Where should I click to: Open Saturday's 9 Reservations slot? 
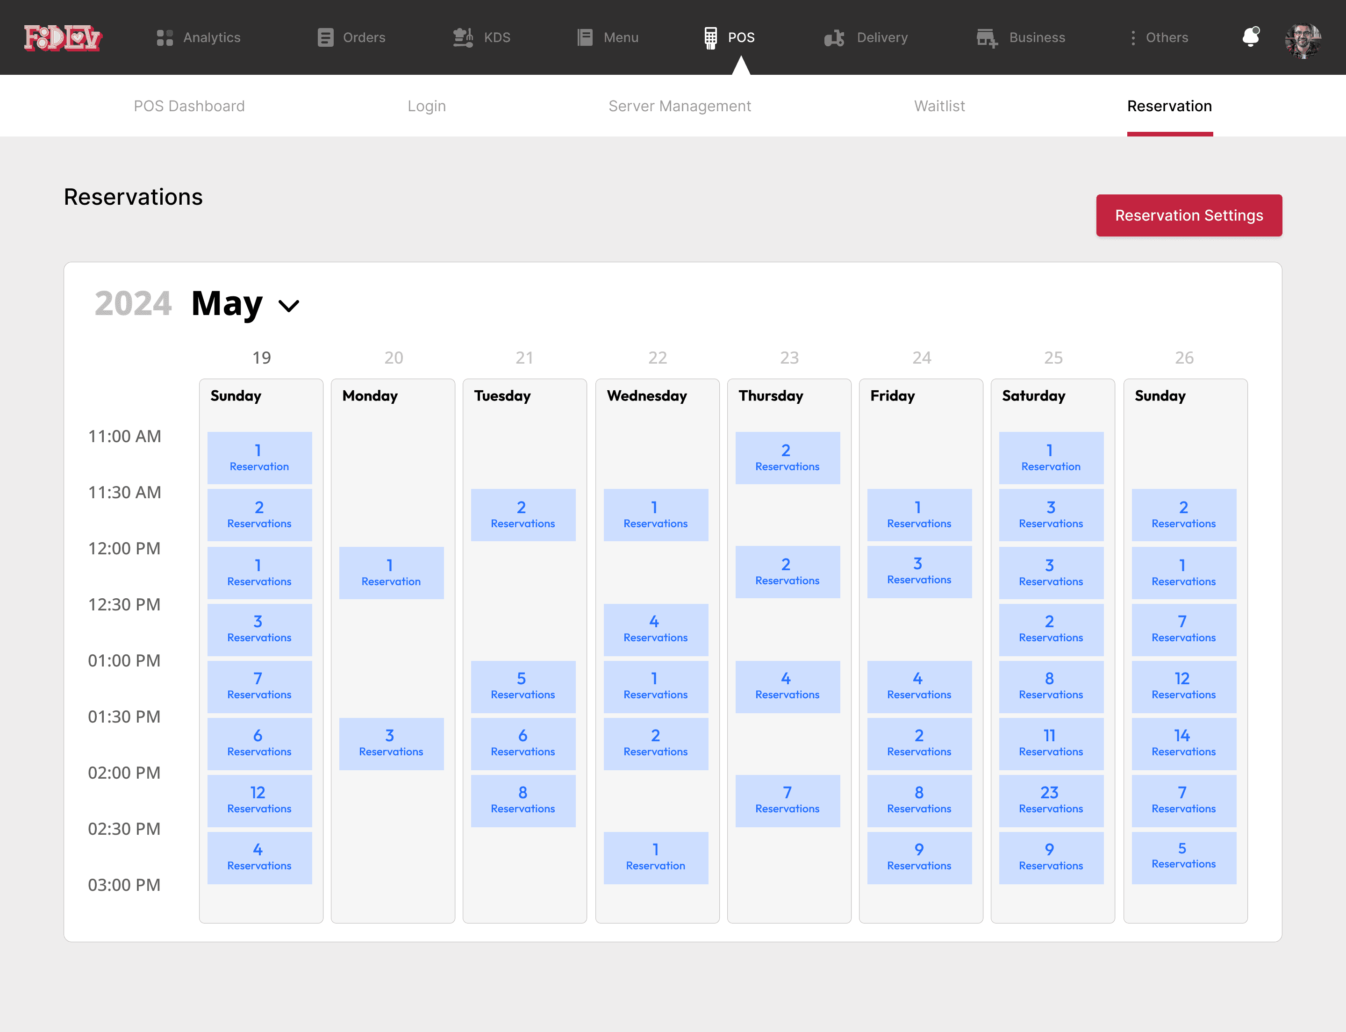1051,858
